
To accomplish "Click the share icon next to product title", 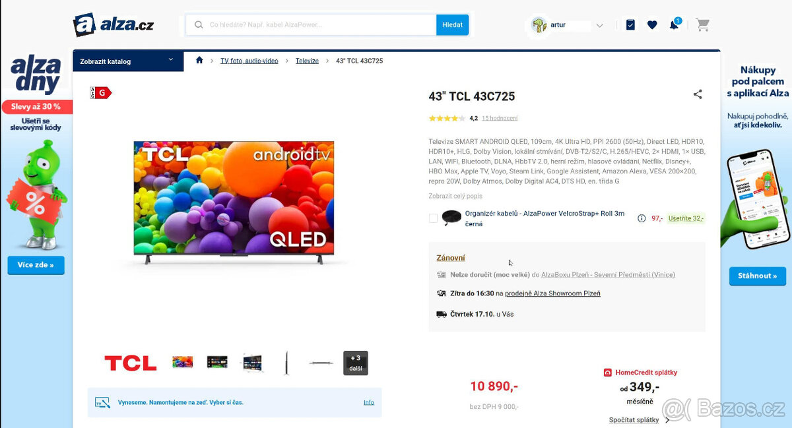I will (698, 94).
